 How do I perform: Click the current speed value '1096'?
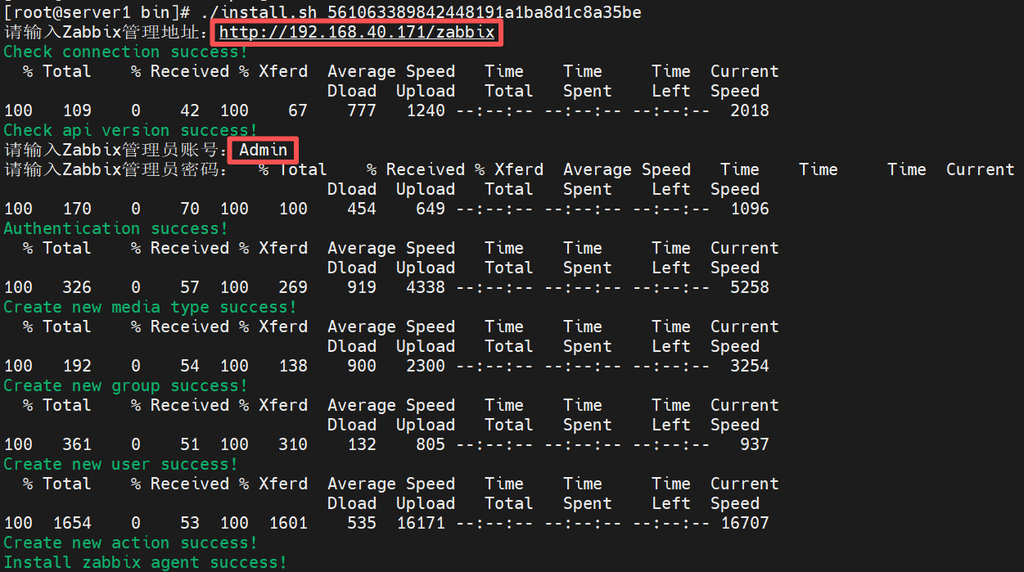[750, 209]
